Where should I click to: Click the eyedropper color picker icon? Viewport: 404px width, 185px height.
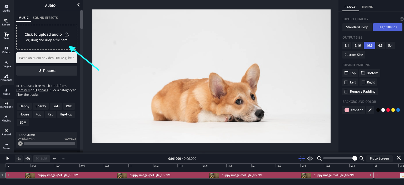(370, 110)
